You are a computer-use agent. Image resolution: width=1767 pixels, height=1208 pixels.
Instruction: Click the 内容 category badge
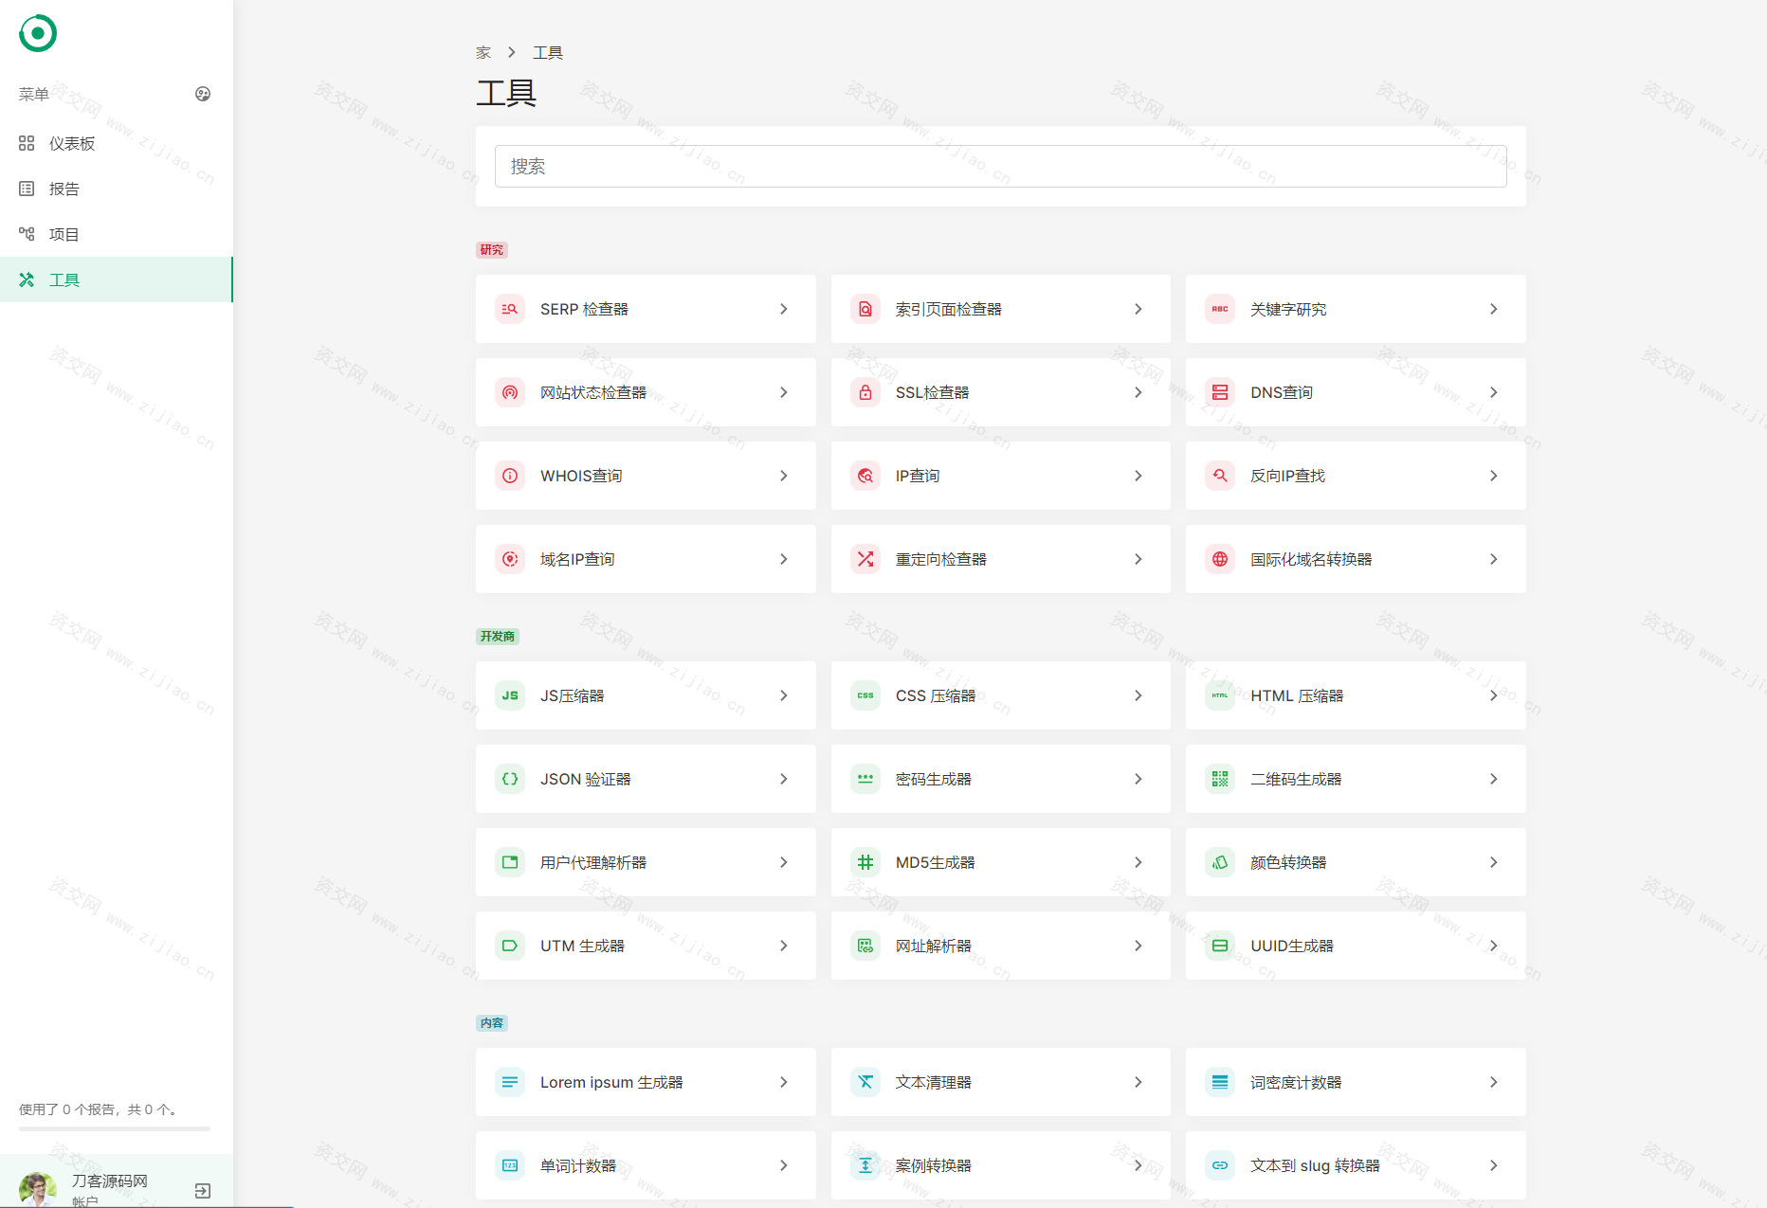click(x=492, y=1023)
